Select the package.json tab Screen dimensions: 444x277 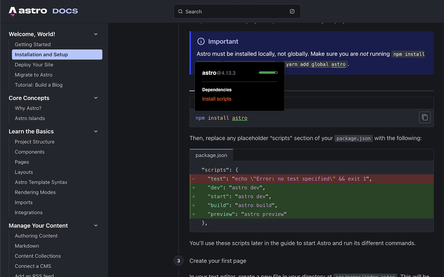coord(211,155)
